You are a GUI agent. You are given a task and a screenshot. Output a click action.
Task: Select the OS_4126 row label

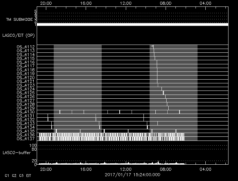click(x=26, y=97)
